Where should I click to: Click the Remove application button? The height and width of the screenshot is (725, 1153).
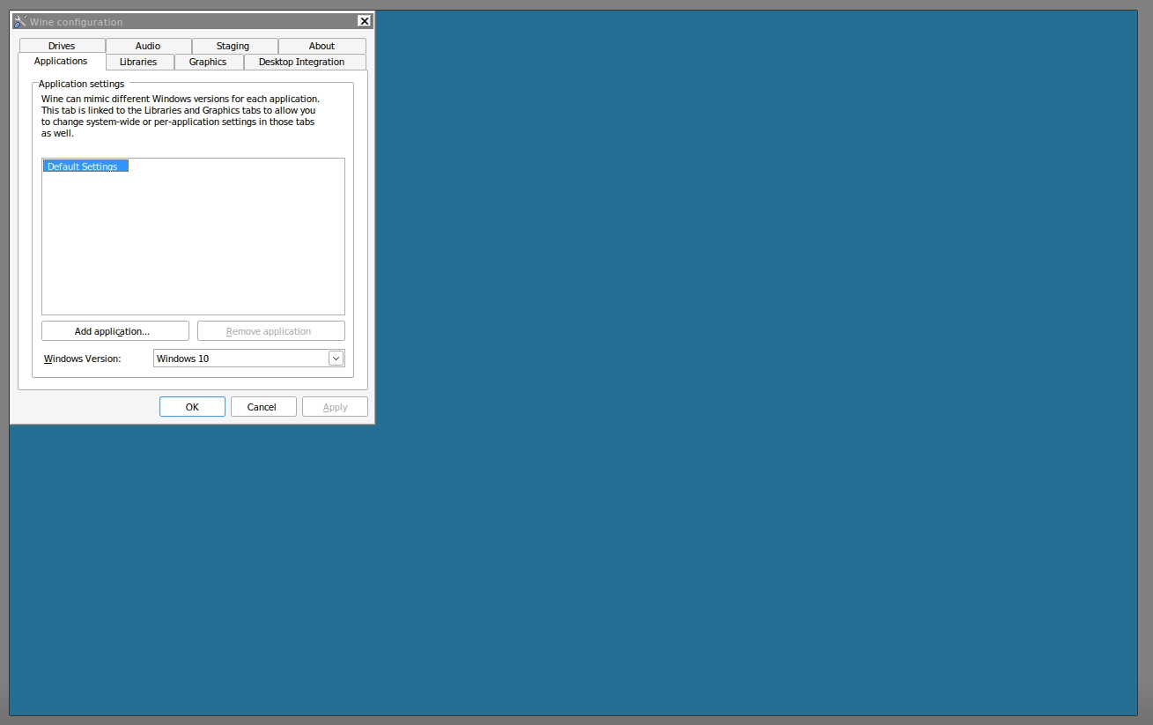[x=270, y=330]
